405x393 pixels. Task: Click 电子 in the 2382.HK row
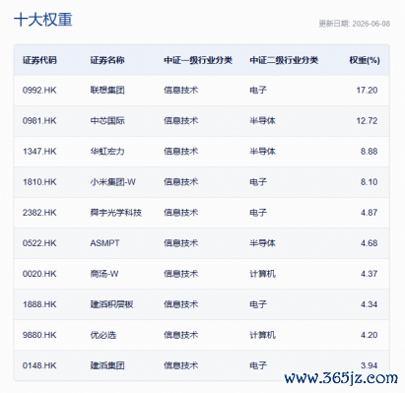(x=258, y=213)
